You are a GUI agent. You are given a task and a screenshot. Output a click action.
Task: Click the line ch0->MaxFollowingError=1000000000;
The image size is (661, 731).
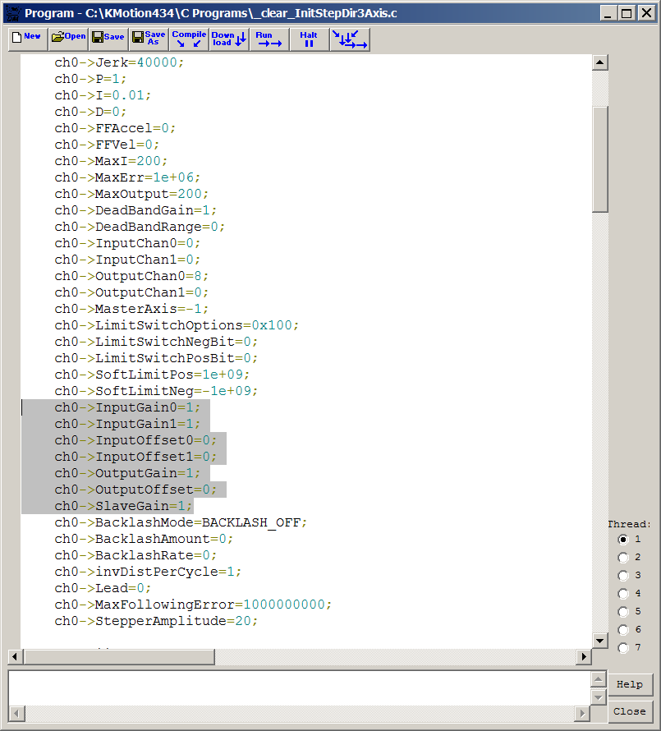(193, 605)
